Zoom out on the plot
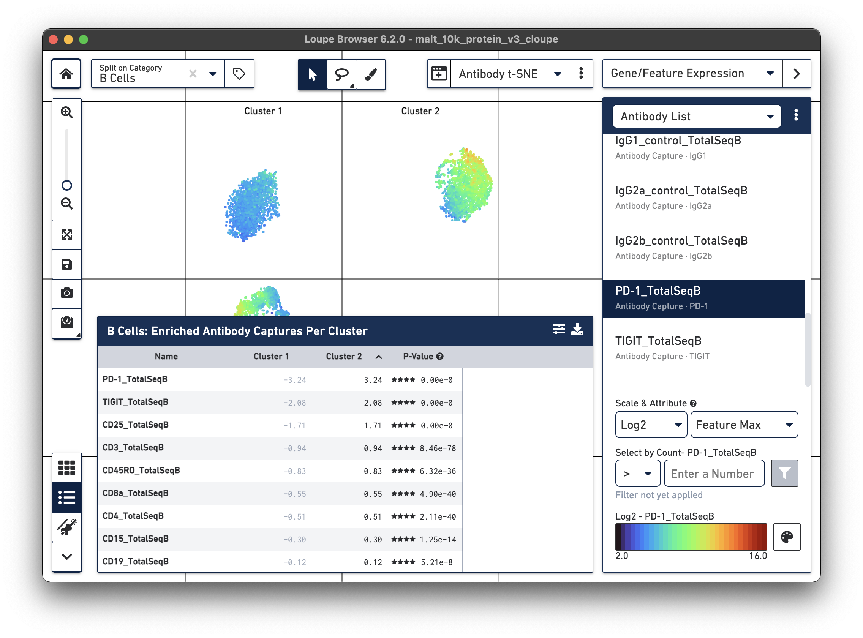This screenshot has height=638, width=863. (x=66, y=204)
